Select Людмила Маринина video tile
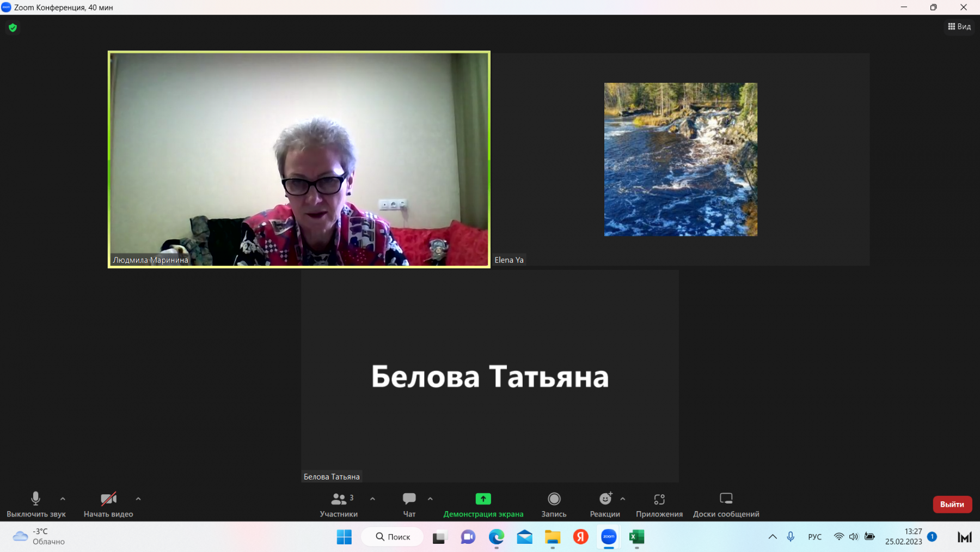Screen dimensions: 980x552 [299, 159]
